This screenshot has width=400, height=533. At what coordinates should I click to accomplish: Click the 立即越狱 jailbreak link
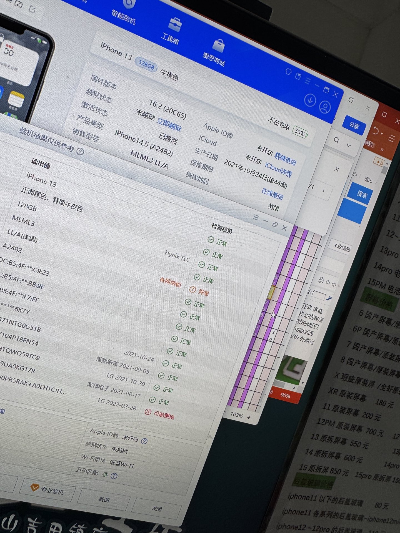click(169, 125)
